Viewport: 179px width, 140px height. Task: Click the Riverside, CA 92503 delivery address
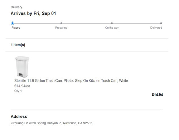coord(52,123)
